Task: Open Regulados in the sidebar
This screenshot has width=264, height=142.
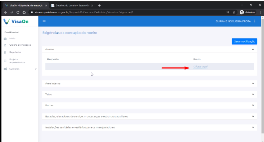Action: 15,52
